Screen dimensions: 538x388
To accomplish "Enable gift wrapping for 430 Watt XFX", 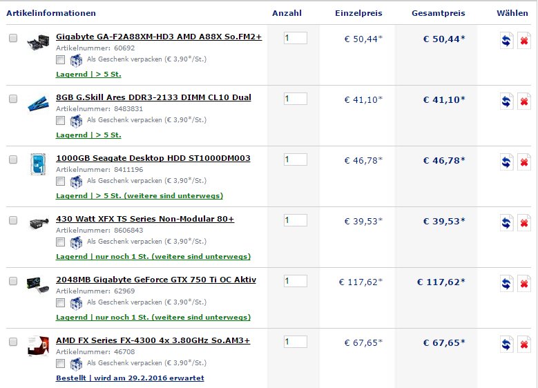I will (x=60, y=242).
